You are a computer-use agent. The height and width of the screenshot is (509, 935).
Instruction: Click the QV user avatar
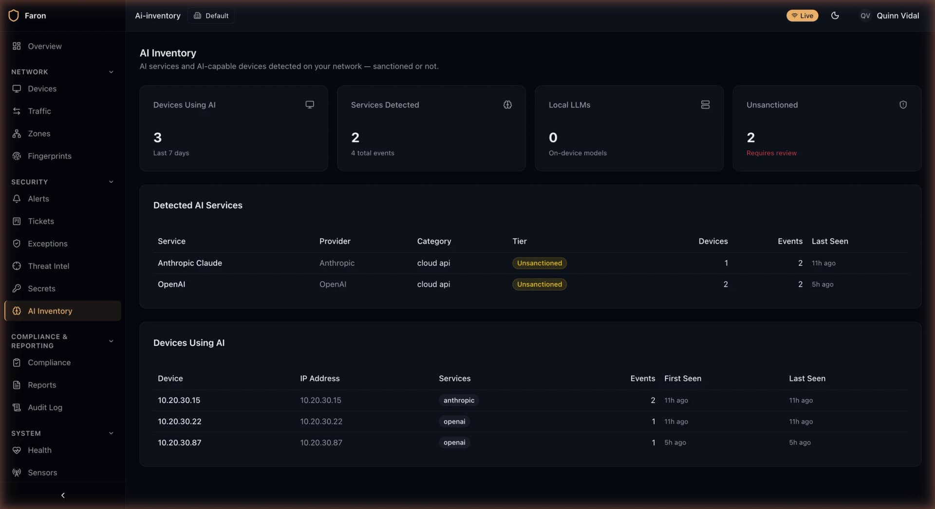865,16
